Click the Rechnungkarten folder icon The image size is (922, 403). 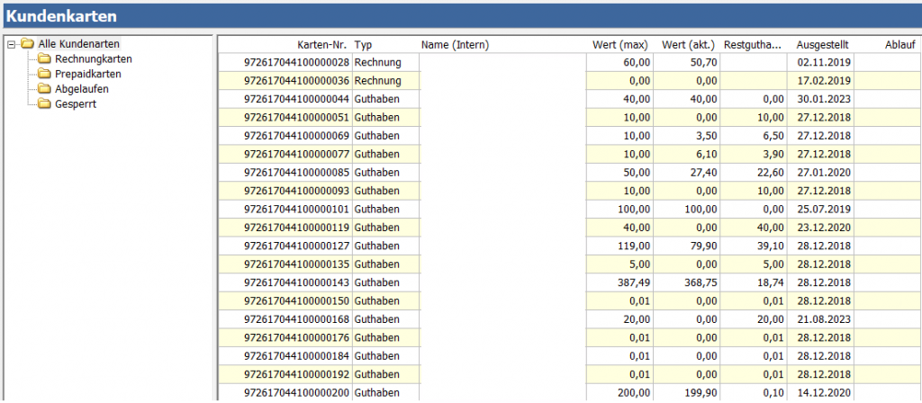44,59
